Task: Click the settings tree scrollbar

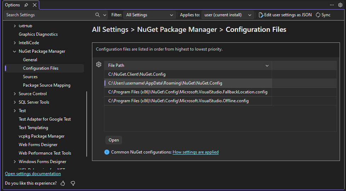Action: pos(87,124)
